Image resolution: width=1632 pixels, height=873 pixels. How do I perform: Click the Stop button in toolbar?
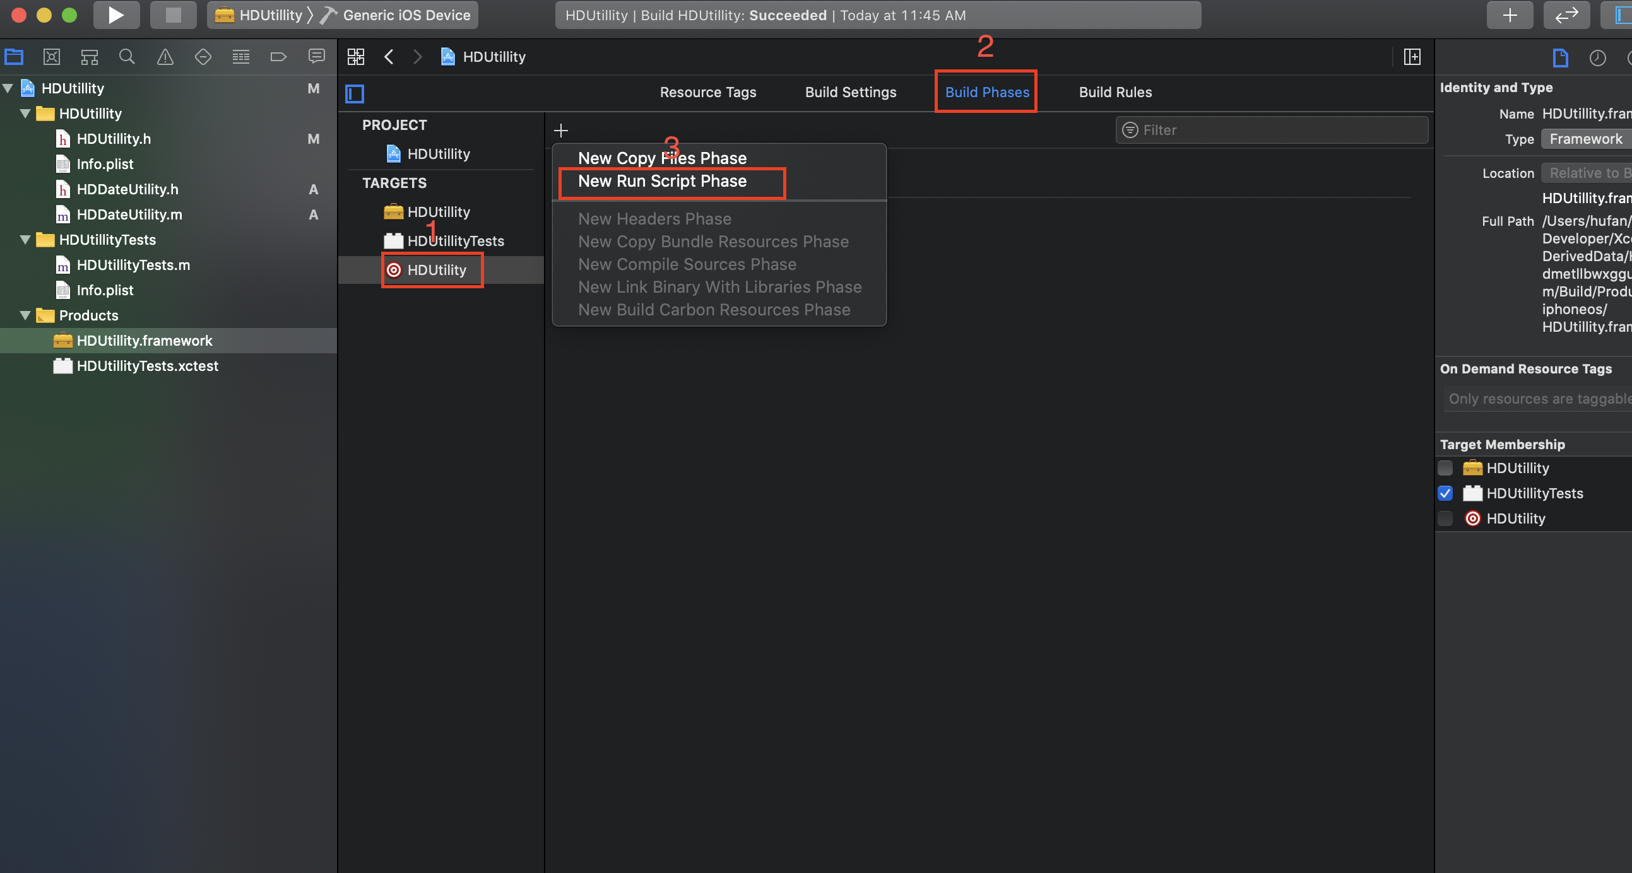click(x=173, y=15)
